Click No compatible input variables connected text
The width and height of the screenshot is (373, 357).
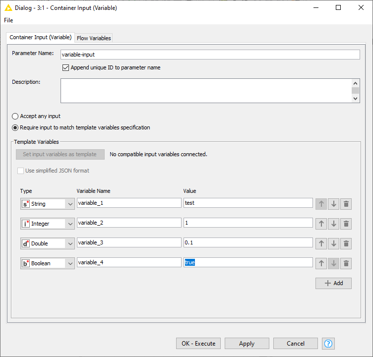158,154
